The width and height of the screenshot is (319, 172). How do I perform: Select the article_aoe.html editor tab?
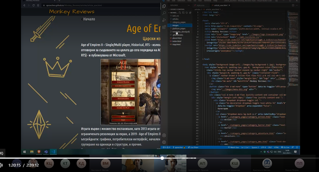coord(220,5)
